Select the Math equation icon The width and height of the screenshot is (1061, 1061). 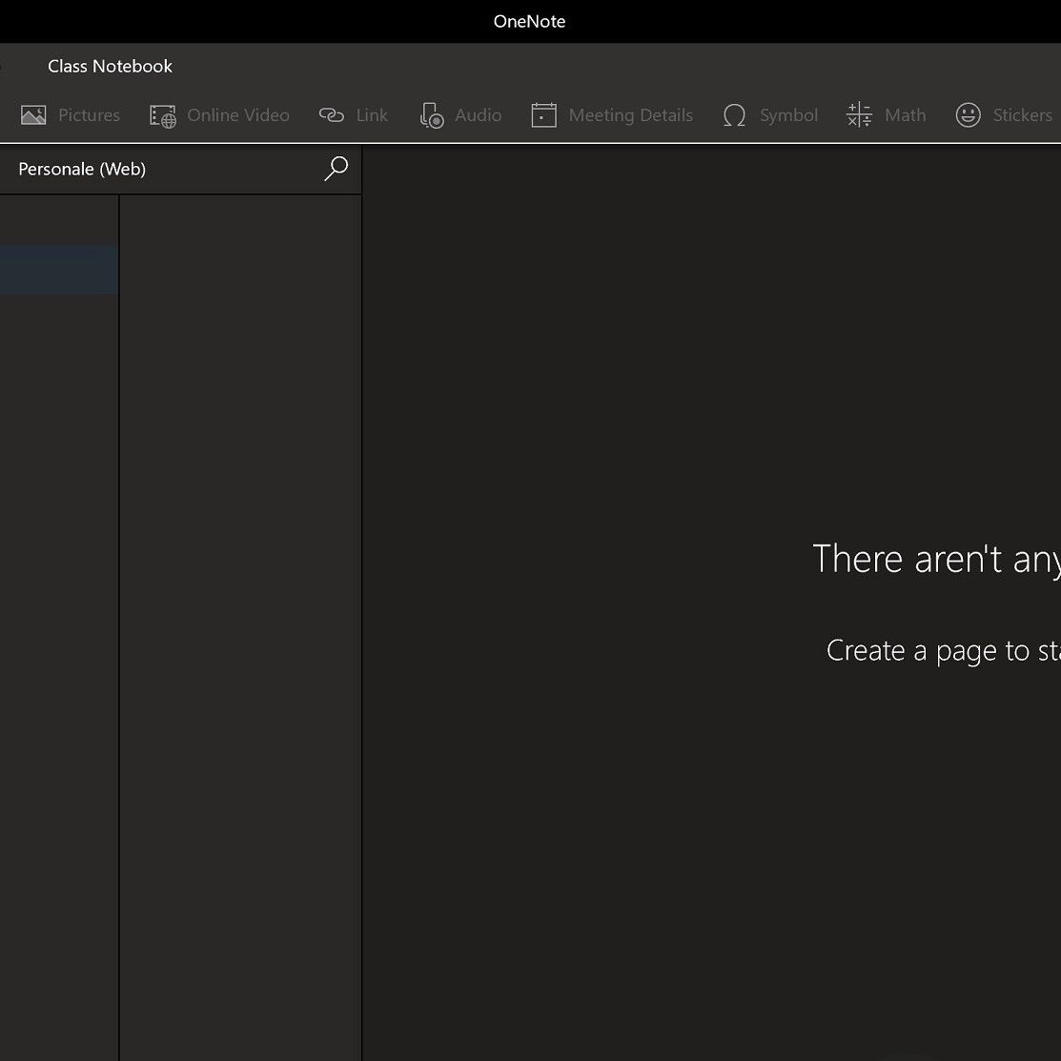859,115
